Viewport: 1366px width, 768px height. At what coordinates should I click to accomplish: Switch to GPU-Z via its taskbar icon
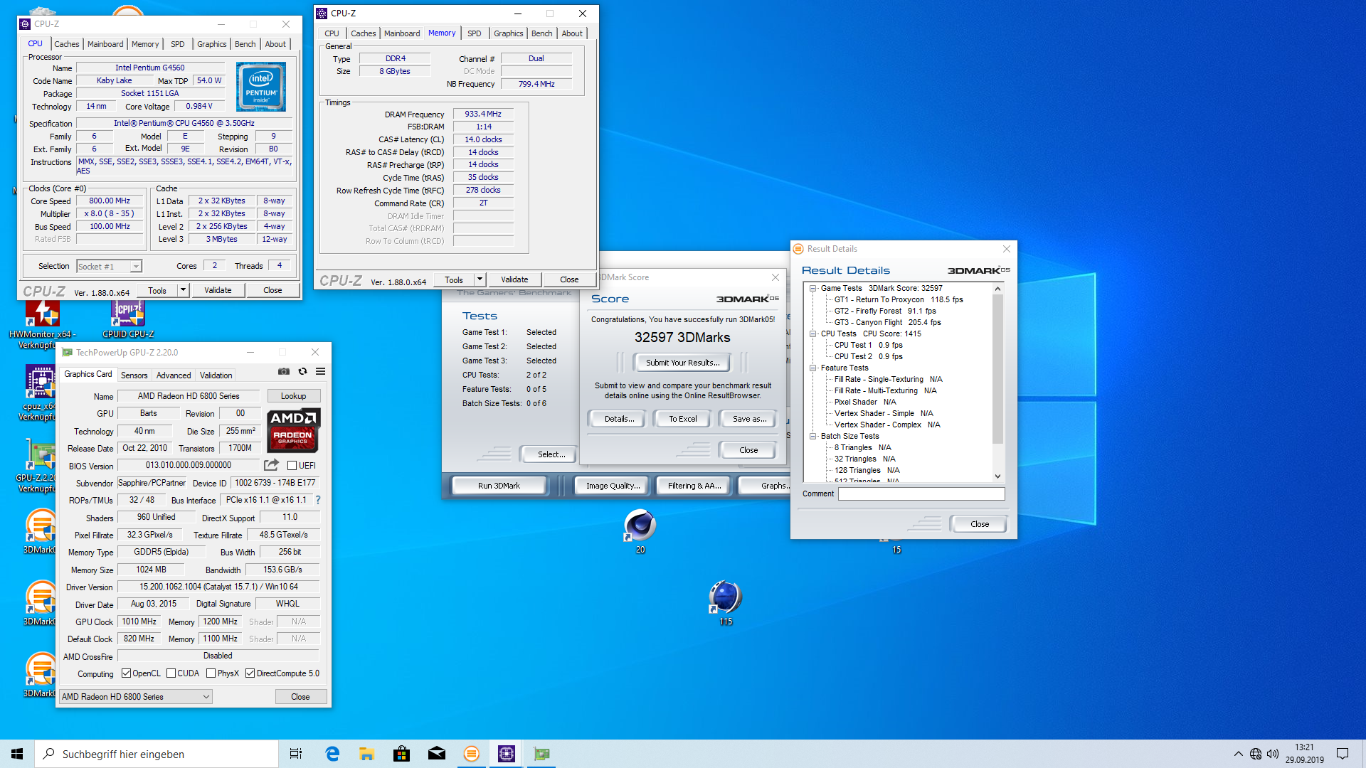click(x=541, y=754)
